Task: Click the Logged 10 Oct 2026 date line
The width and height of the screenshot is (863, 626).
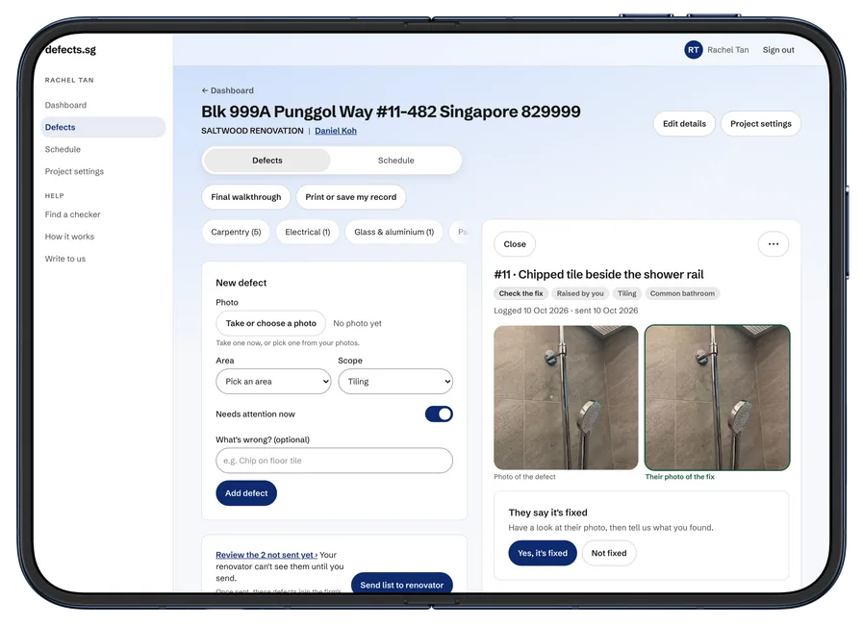Action: click(566, 311)
